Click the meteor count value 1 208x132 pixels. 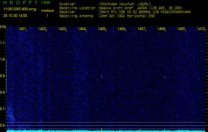47,16
